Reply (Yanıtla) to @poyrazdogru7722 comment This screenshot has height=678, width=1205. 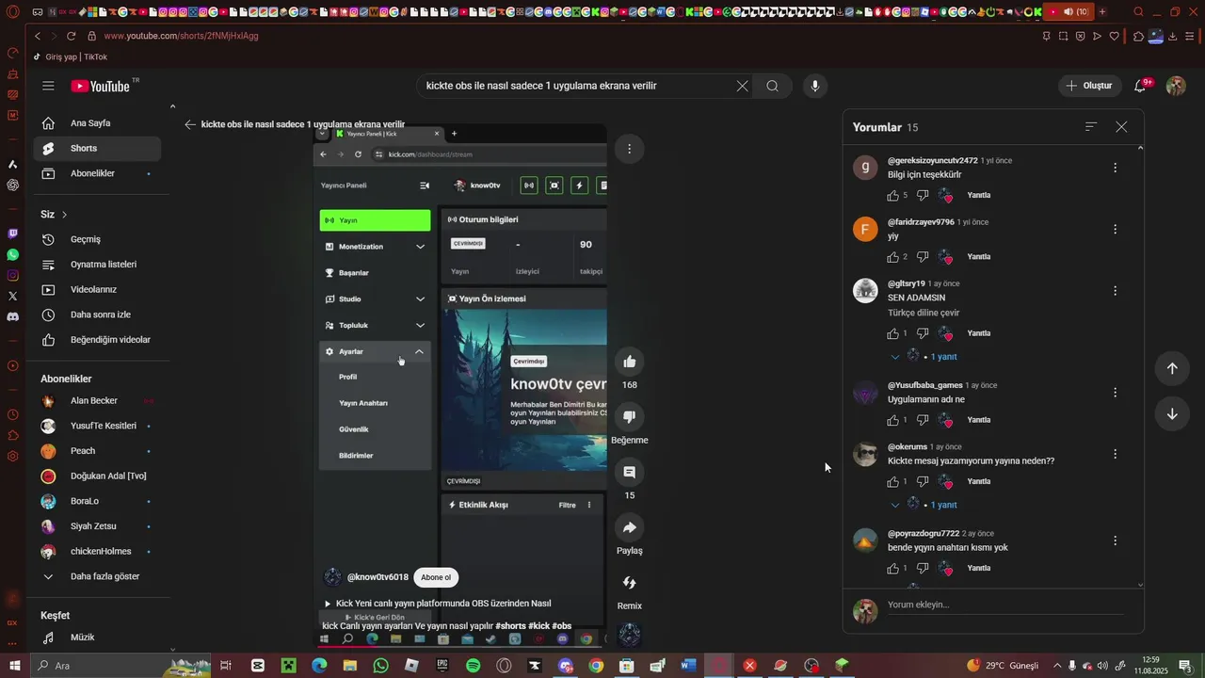pos(979,569)
